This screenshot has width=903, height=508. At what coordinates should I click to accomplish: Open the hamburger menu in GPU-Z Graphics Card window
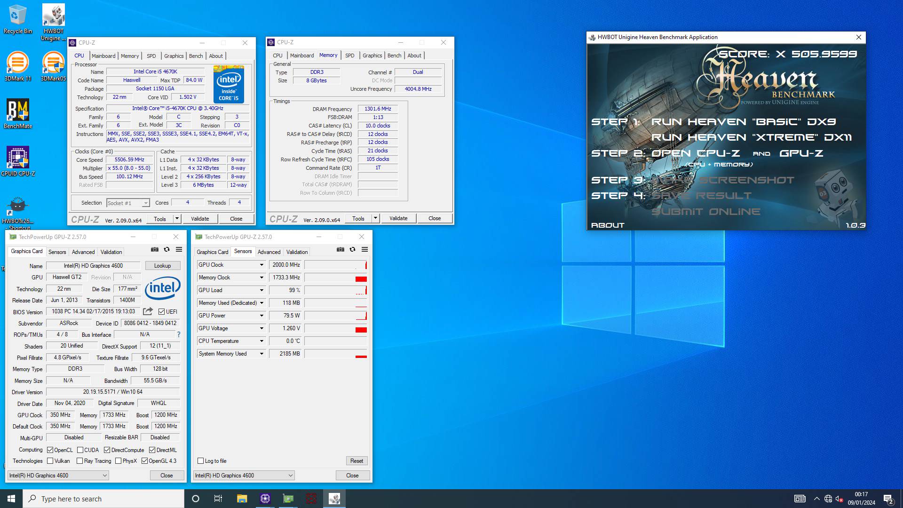point(179,249)
